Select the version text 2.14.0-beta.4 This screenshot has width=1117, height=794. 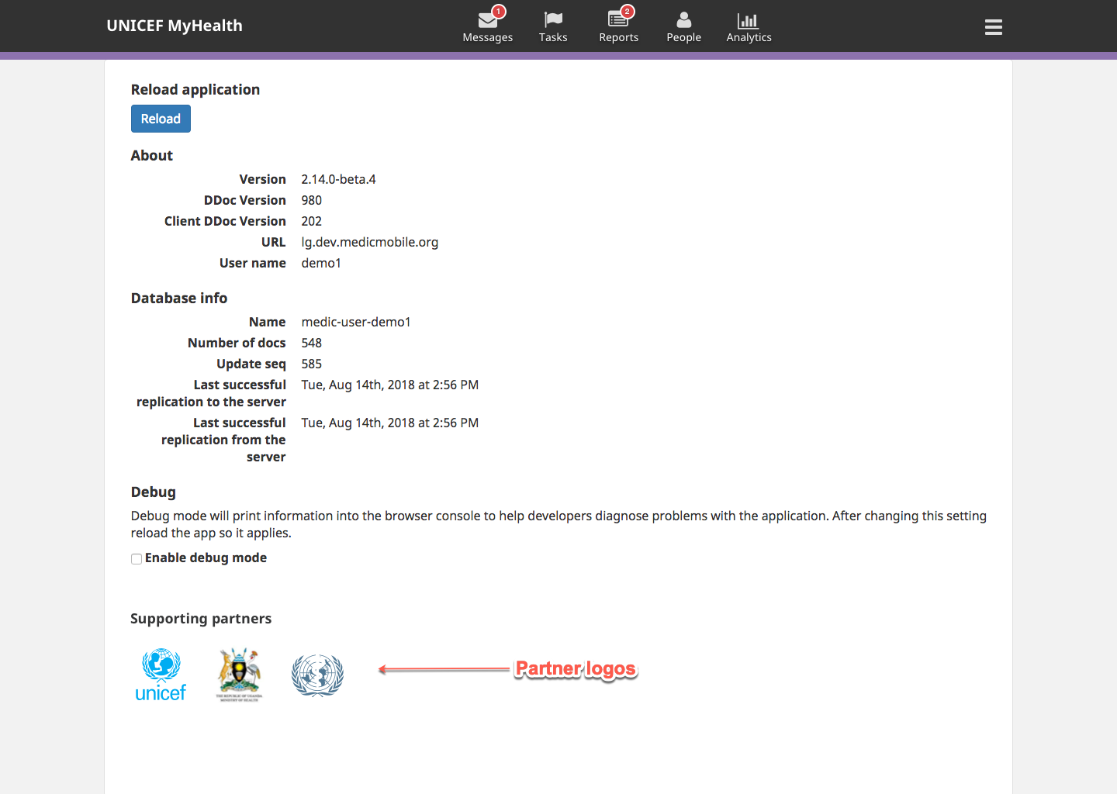coord(338,179)
